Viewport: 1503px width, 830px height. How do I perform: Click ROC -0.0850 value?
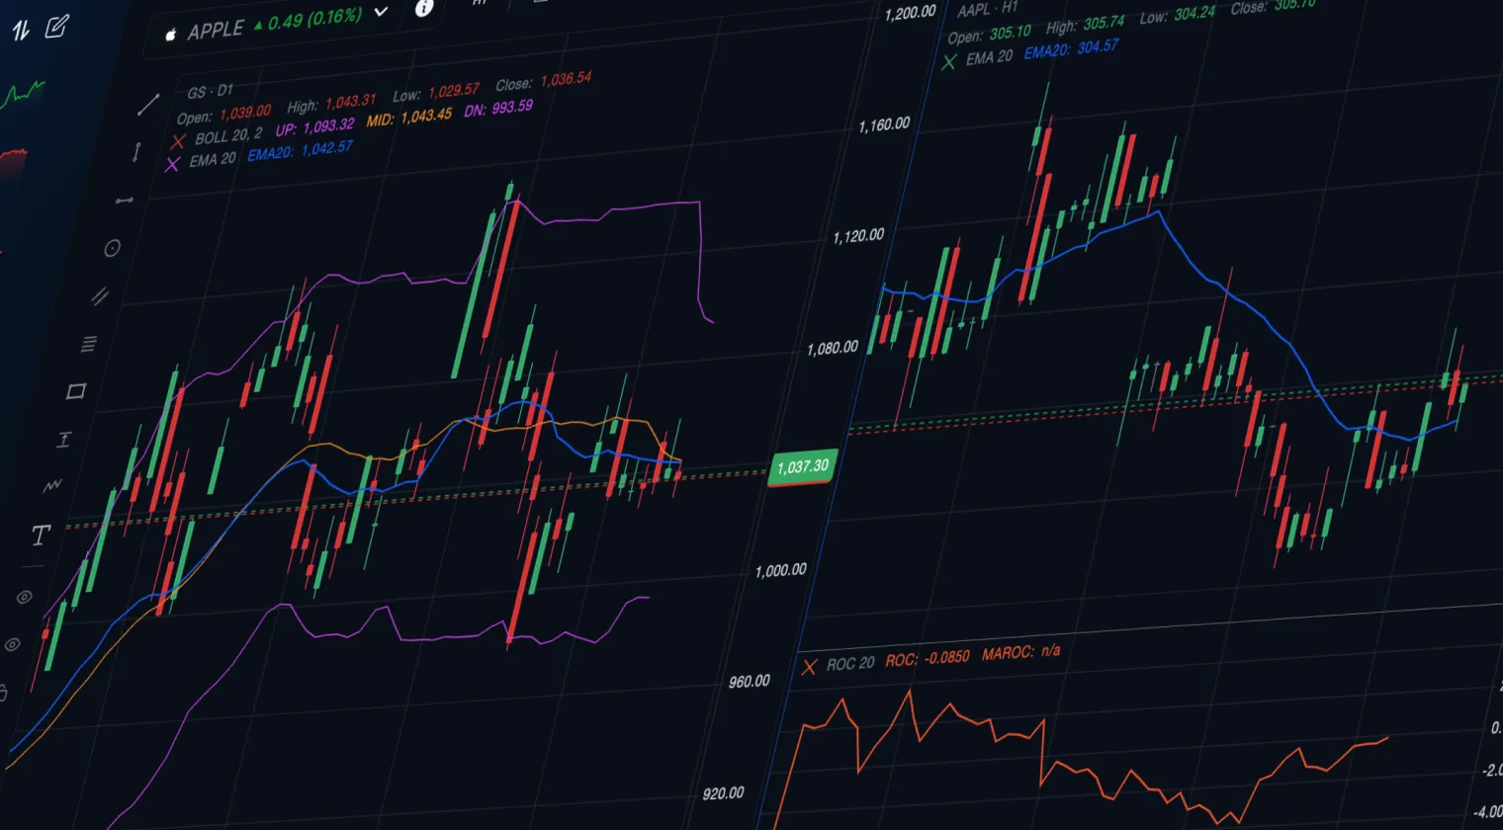pos(928,658)
